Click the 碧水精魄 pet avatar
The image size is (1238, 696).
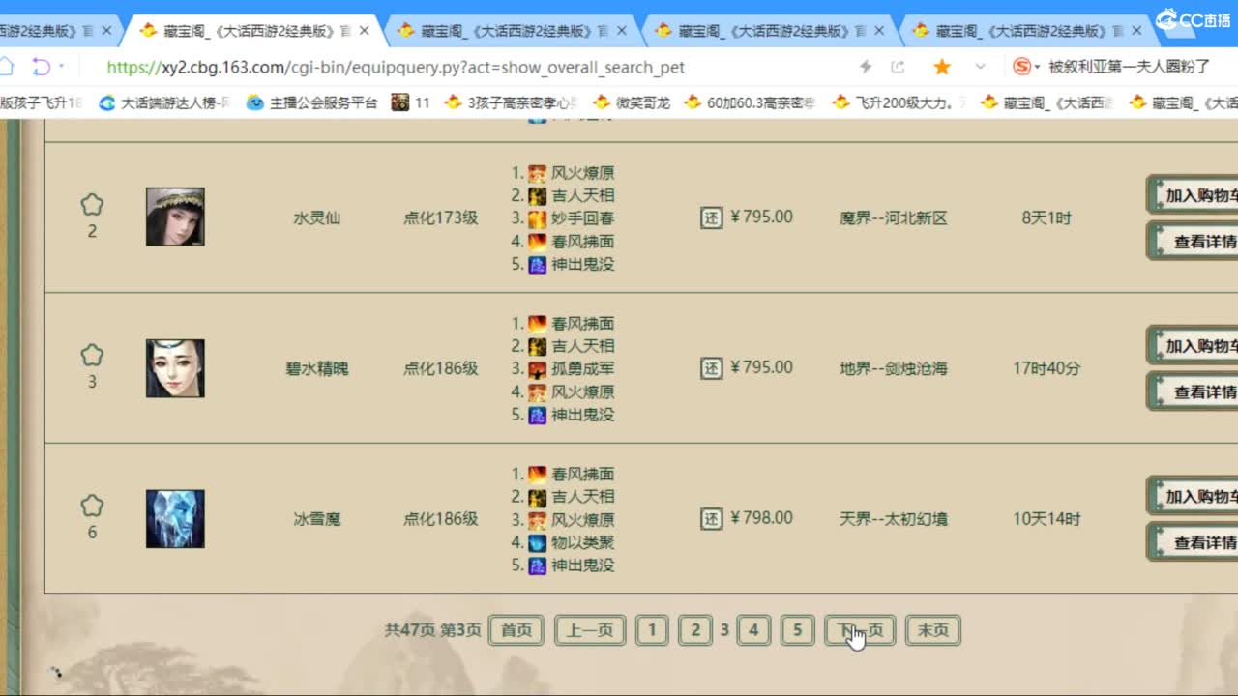175,368
